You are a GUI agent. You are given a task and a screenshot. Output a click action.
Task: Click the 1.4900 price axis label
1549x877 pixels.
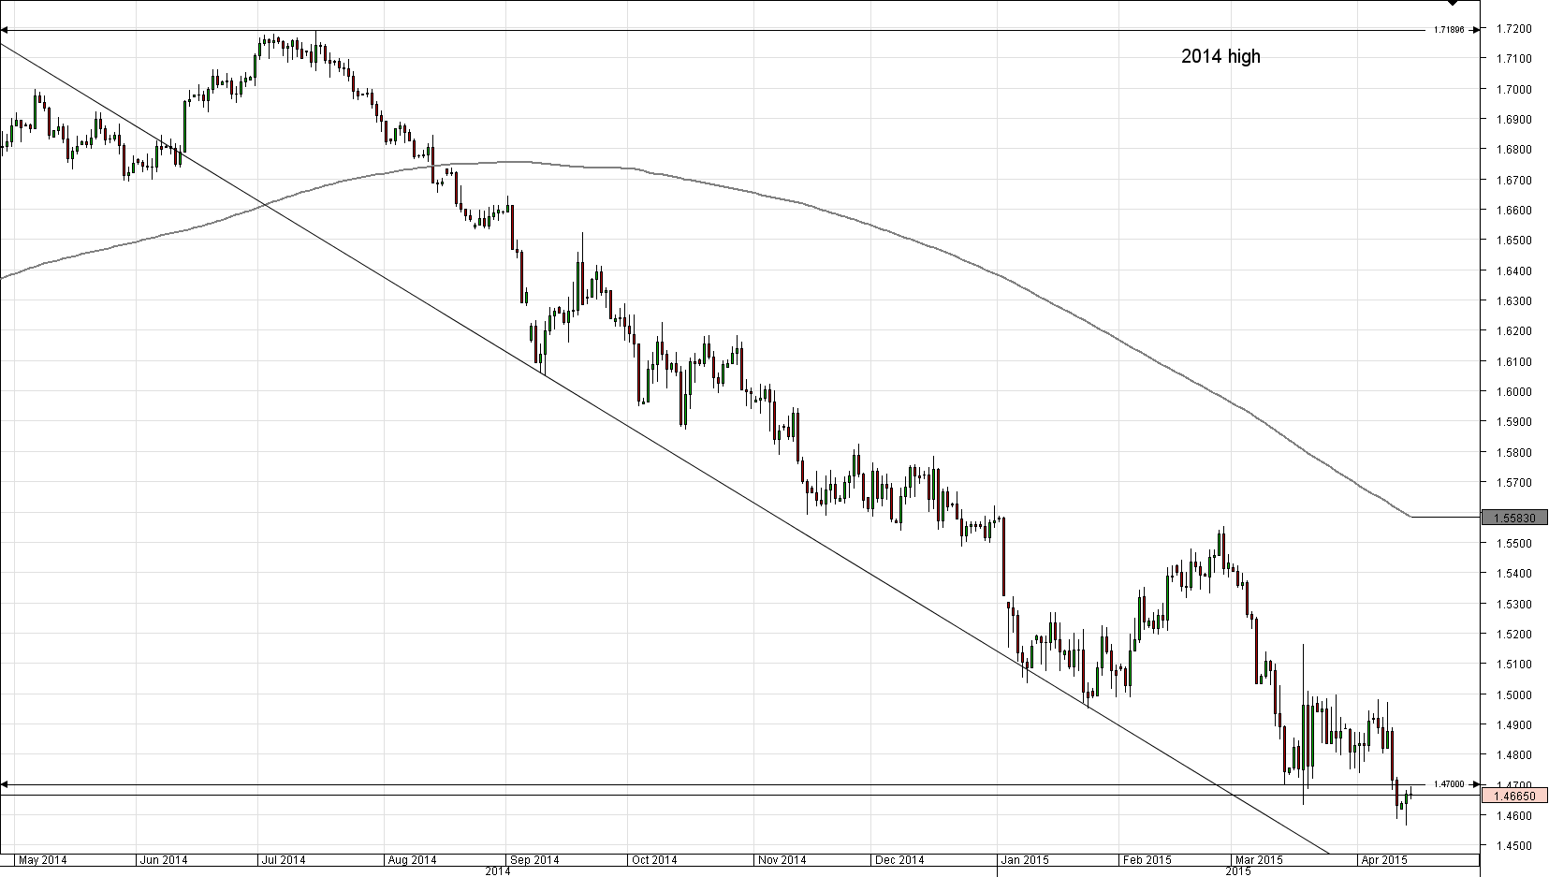(1514, 725)
